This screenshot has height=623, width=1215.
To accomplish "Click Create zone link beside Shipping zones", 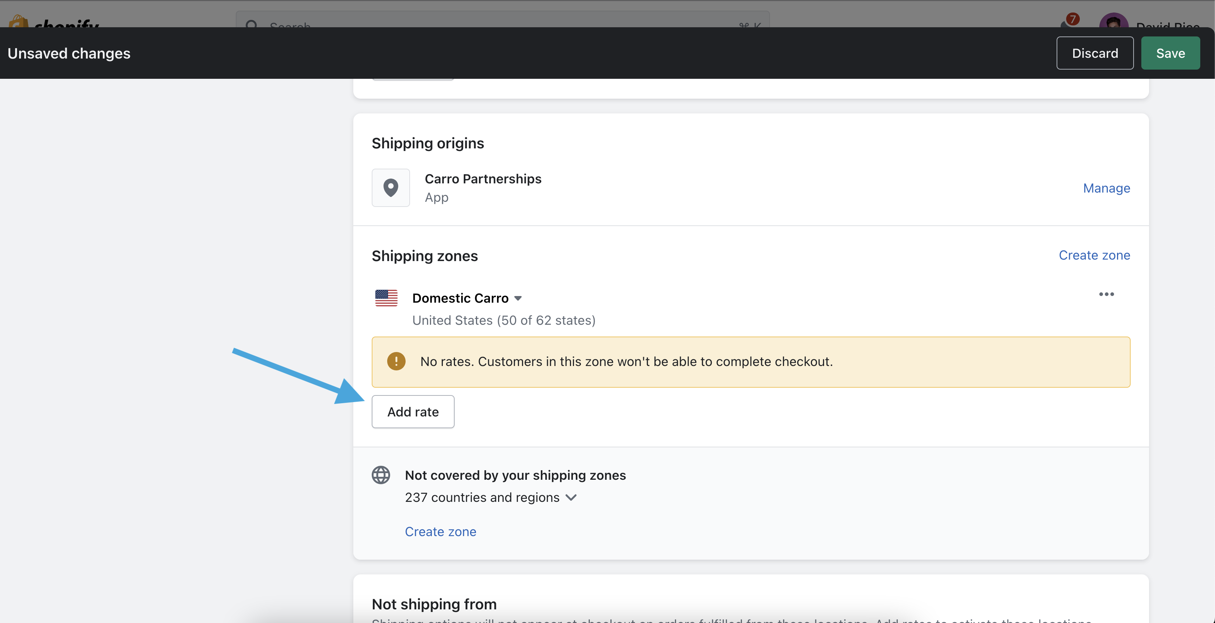I will click(x=1094, y=255).
